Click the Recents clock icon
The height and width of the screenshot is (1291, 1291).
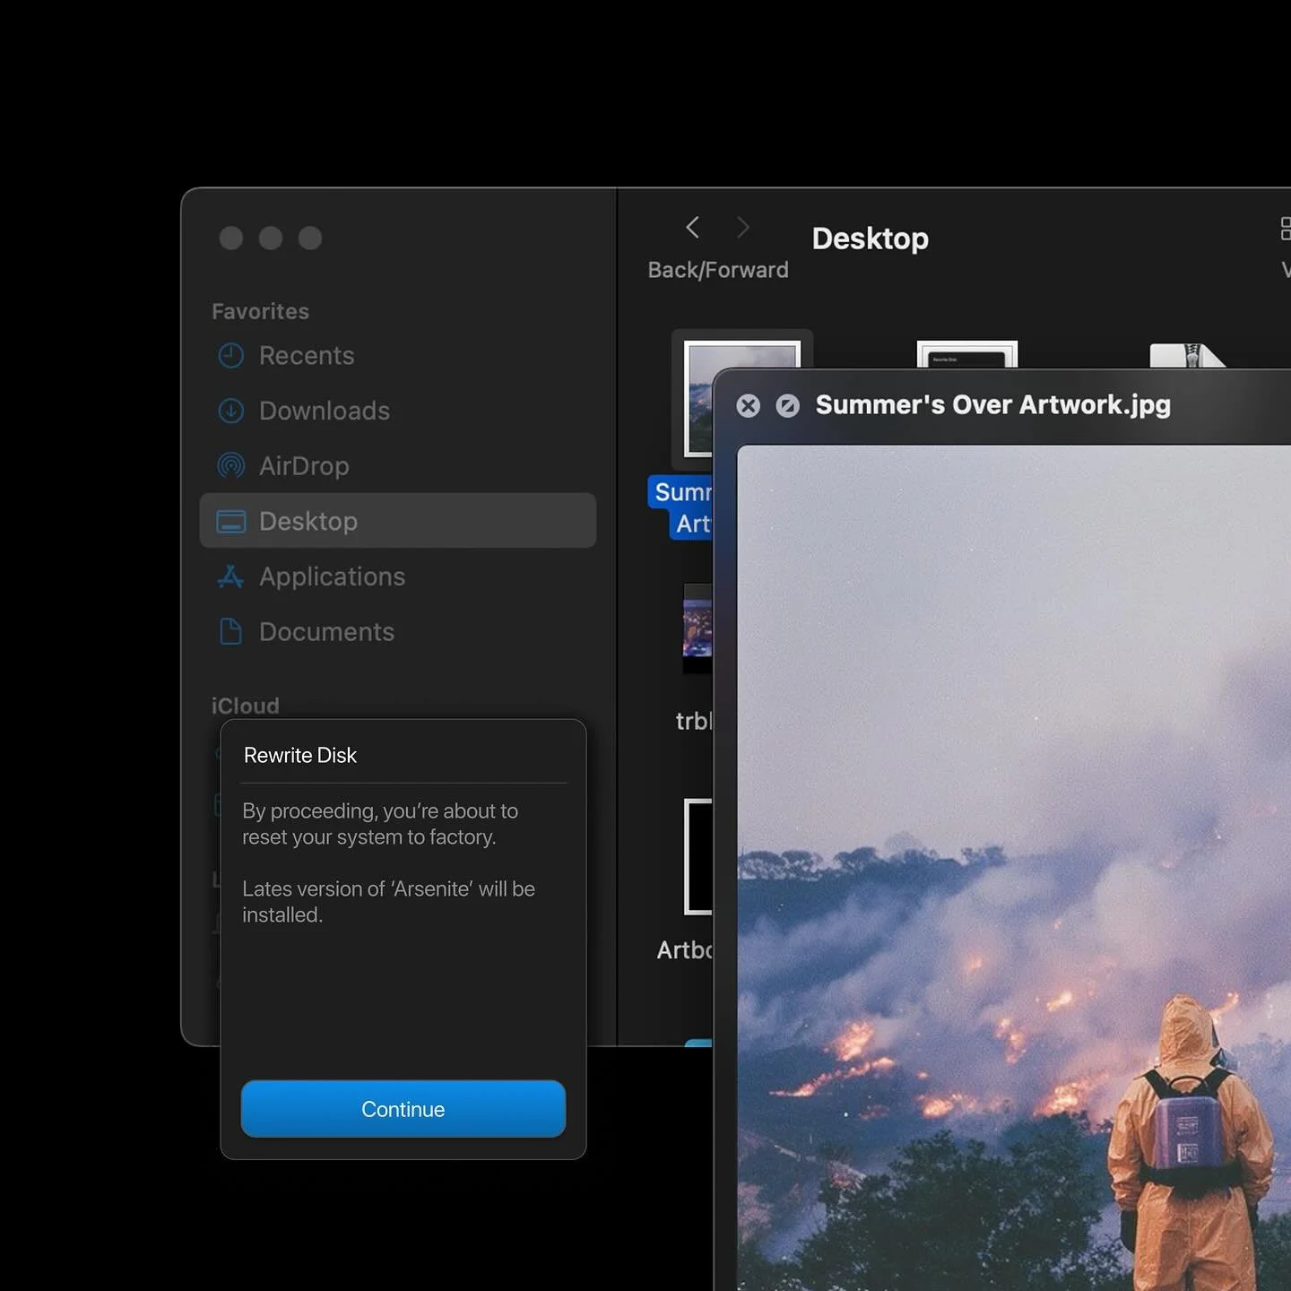pyautogui.click(x=231, y=356)
